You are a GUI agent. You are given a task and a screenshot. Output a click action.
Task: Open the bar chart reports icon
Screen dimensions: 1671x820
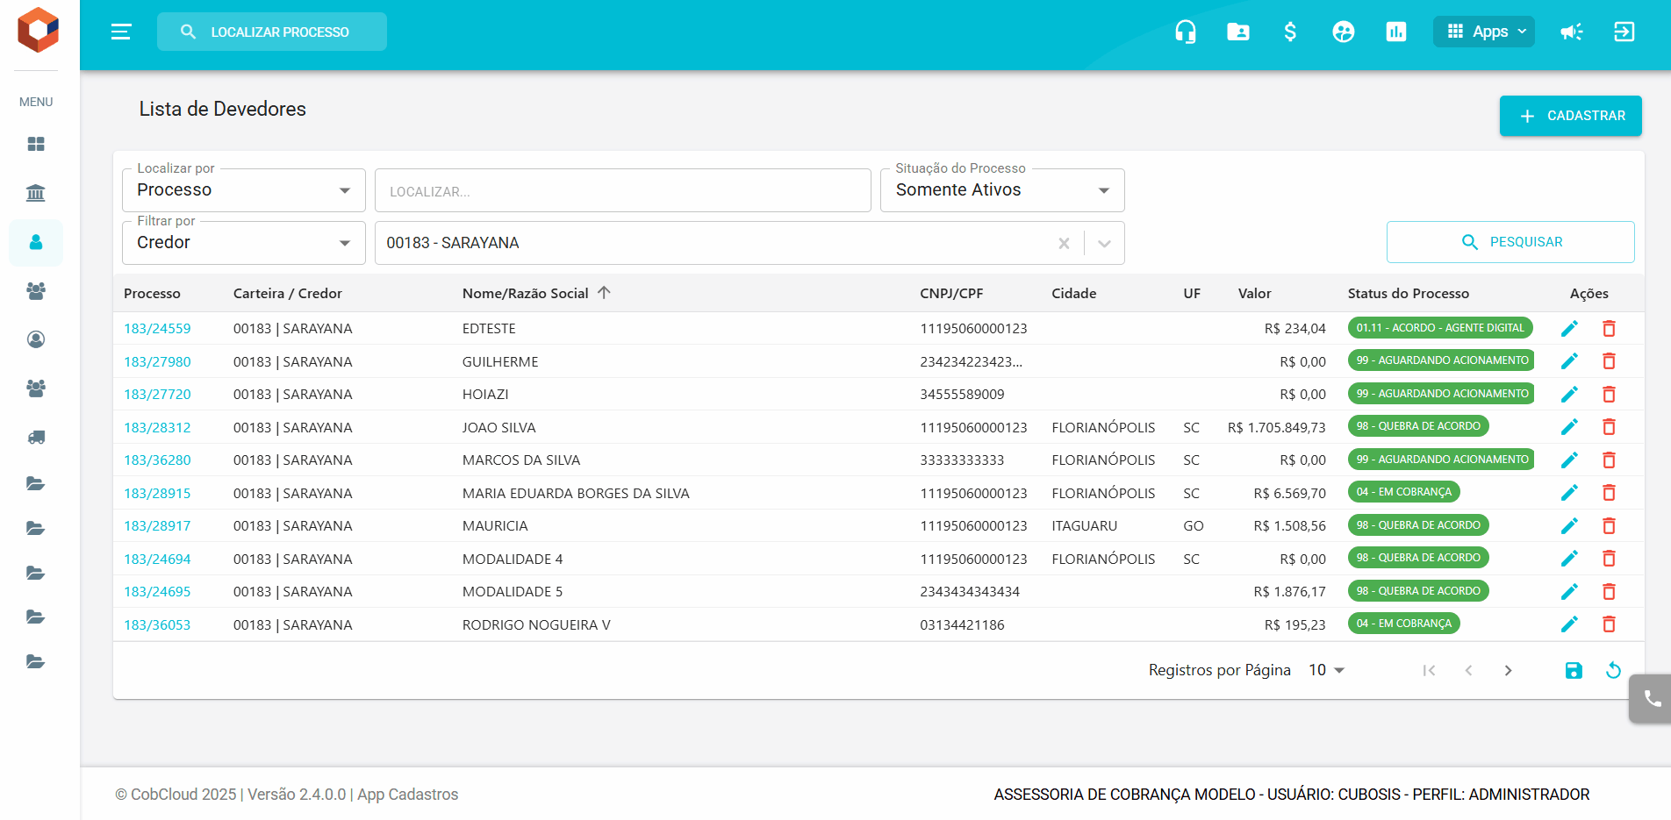click(1396, 32)
